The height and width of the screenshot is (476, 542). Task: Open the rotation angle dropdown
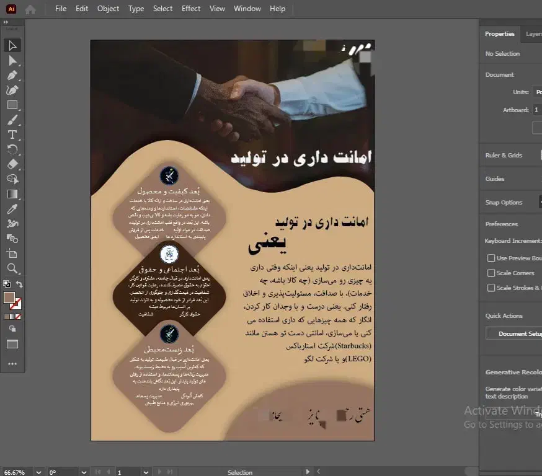(x=84, y=472)
